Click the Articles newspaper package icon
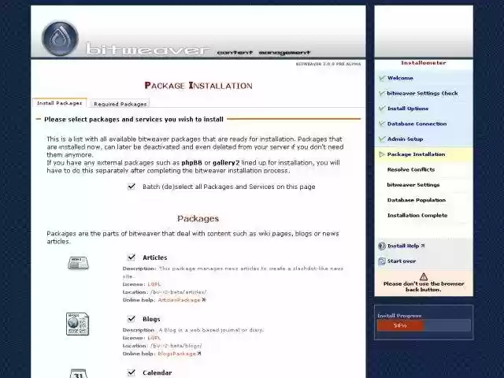504x378 pixels. tap(78, 263)
